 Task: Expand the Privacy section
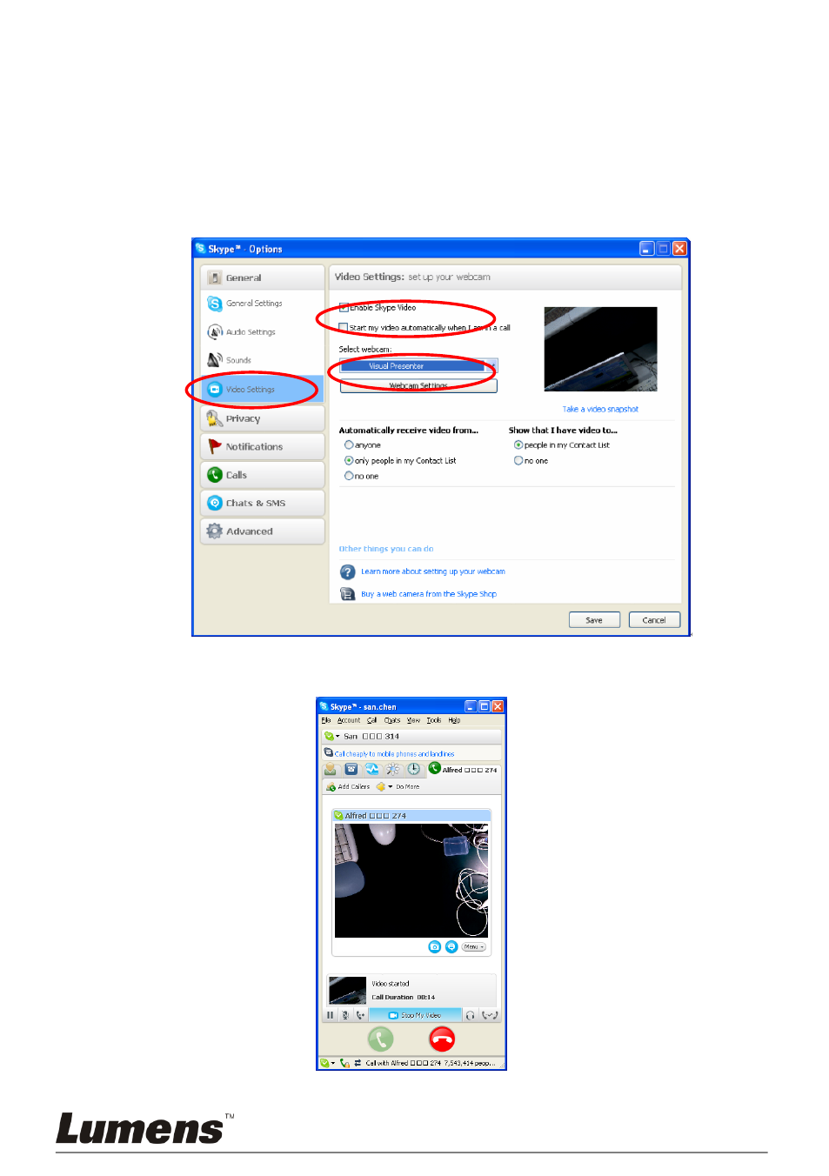point(263,418)
